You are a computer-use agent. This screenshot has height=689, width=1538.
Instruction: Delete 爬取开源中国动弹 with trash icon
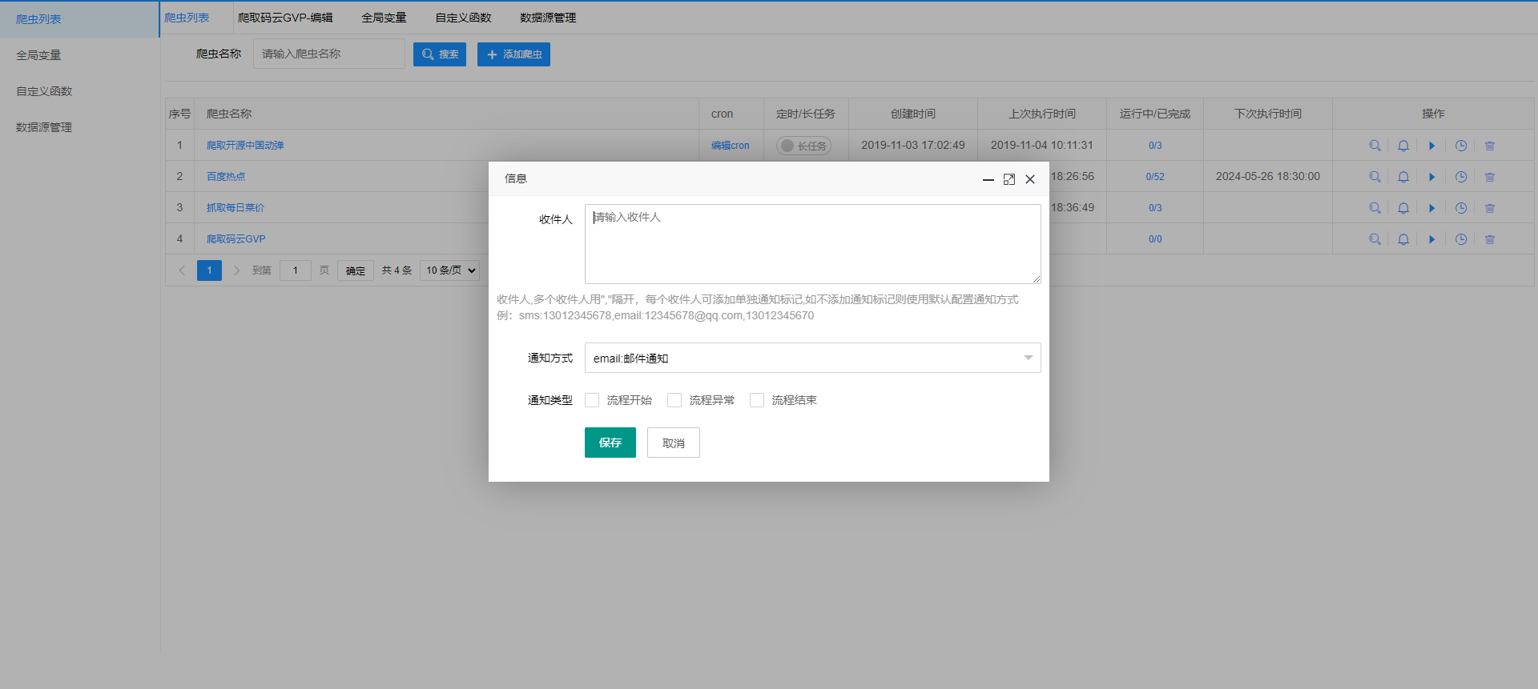click(x=1490, y=146)
